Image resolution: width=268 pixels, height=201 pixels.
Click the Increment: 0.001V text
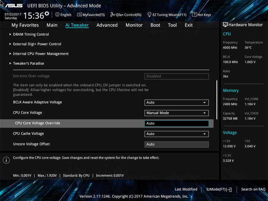(x=110, y=176)
